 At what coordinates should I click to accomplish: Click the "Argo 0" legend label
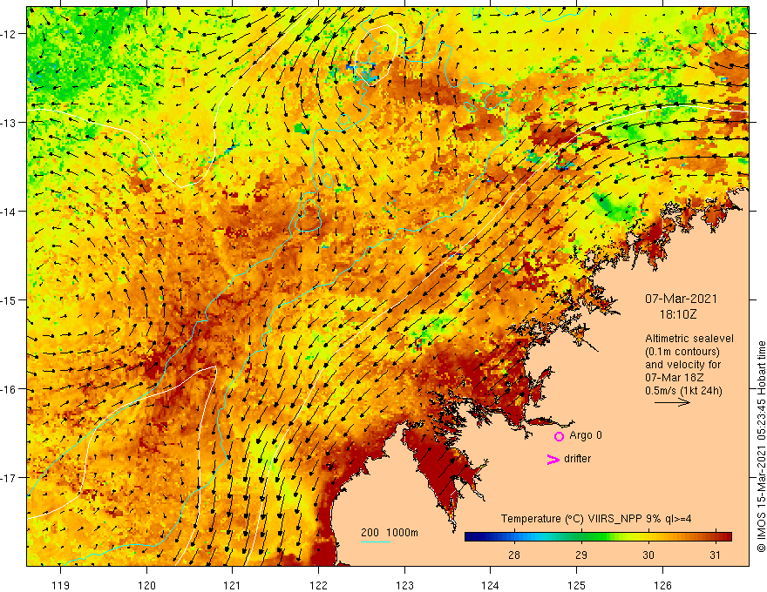[586, 435]
